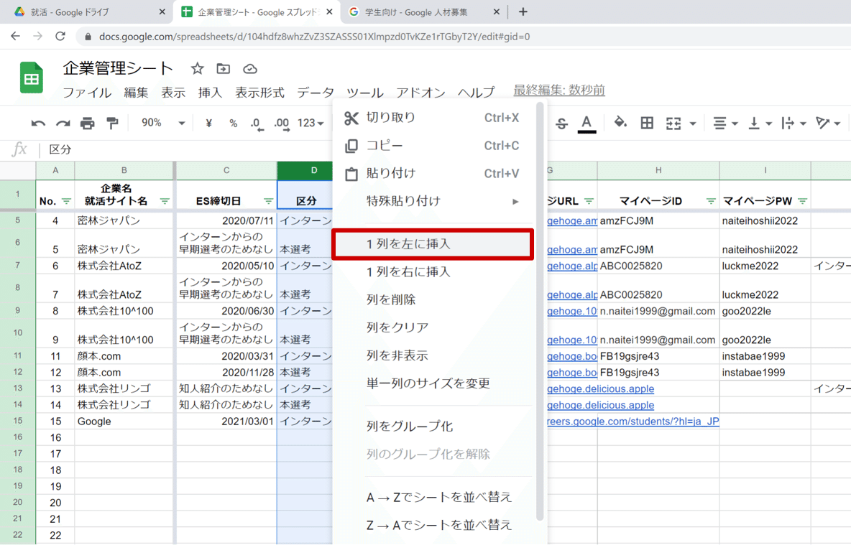Click the formula bar showing 区分
Viewport: 851px width, 545px height.
pos(445,149)
